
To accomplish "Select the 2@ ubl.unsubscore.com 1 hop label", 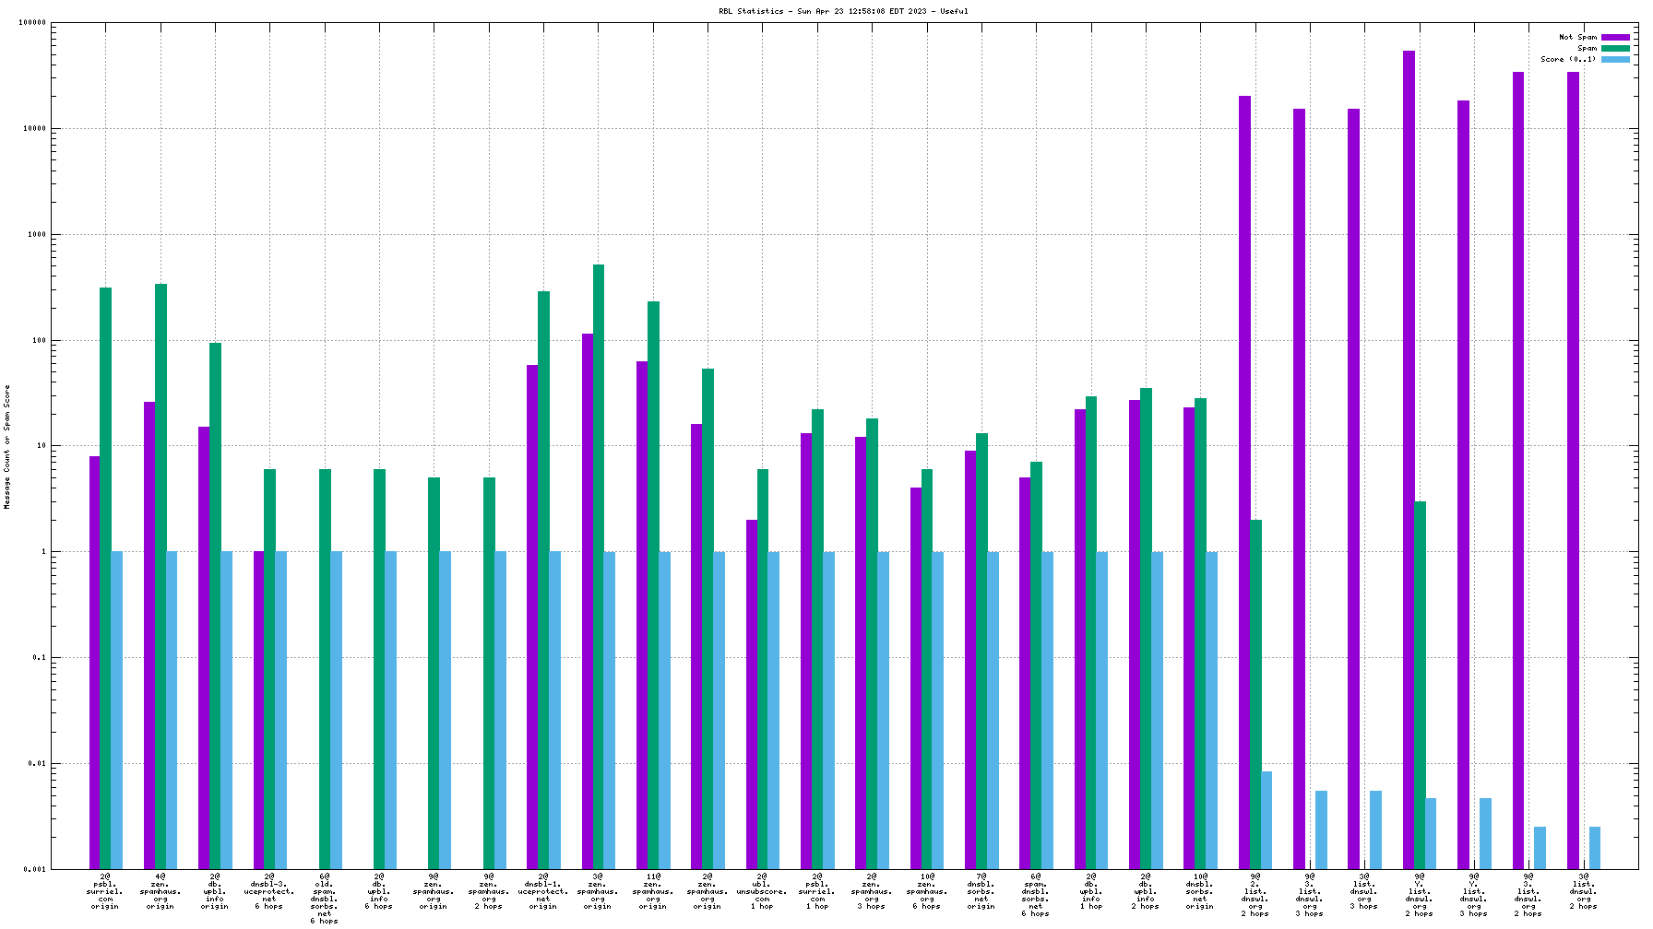I will coord(762,891).
